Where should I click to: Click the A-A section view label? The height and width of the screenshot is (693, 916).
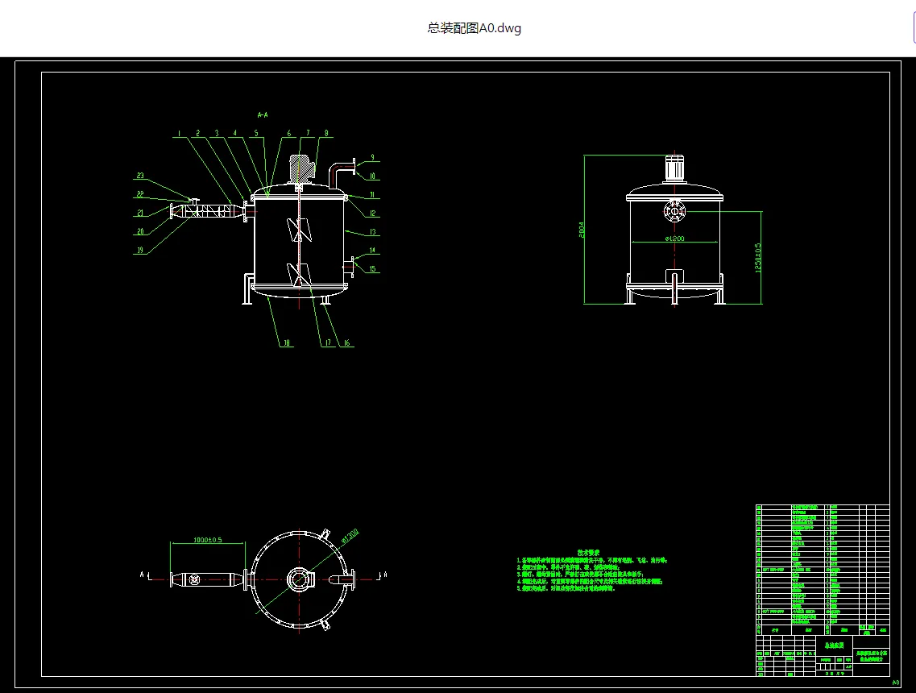[263, 115]
